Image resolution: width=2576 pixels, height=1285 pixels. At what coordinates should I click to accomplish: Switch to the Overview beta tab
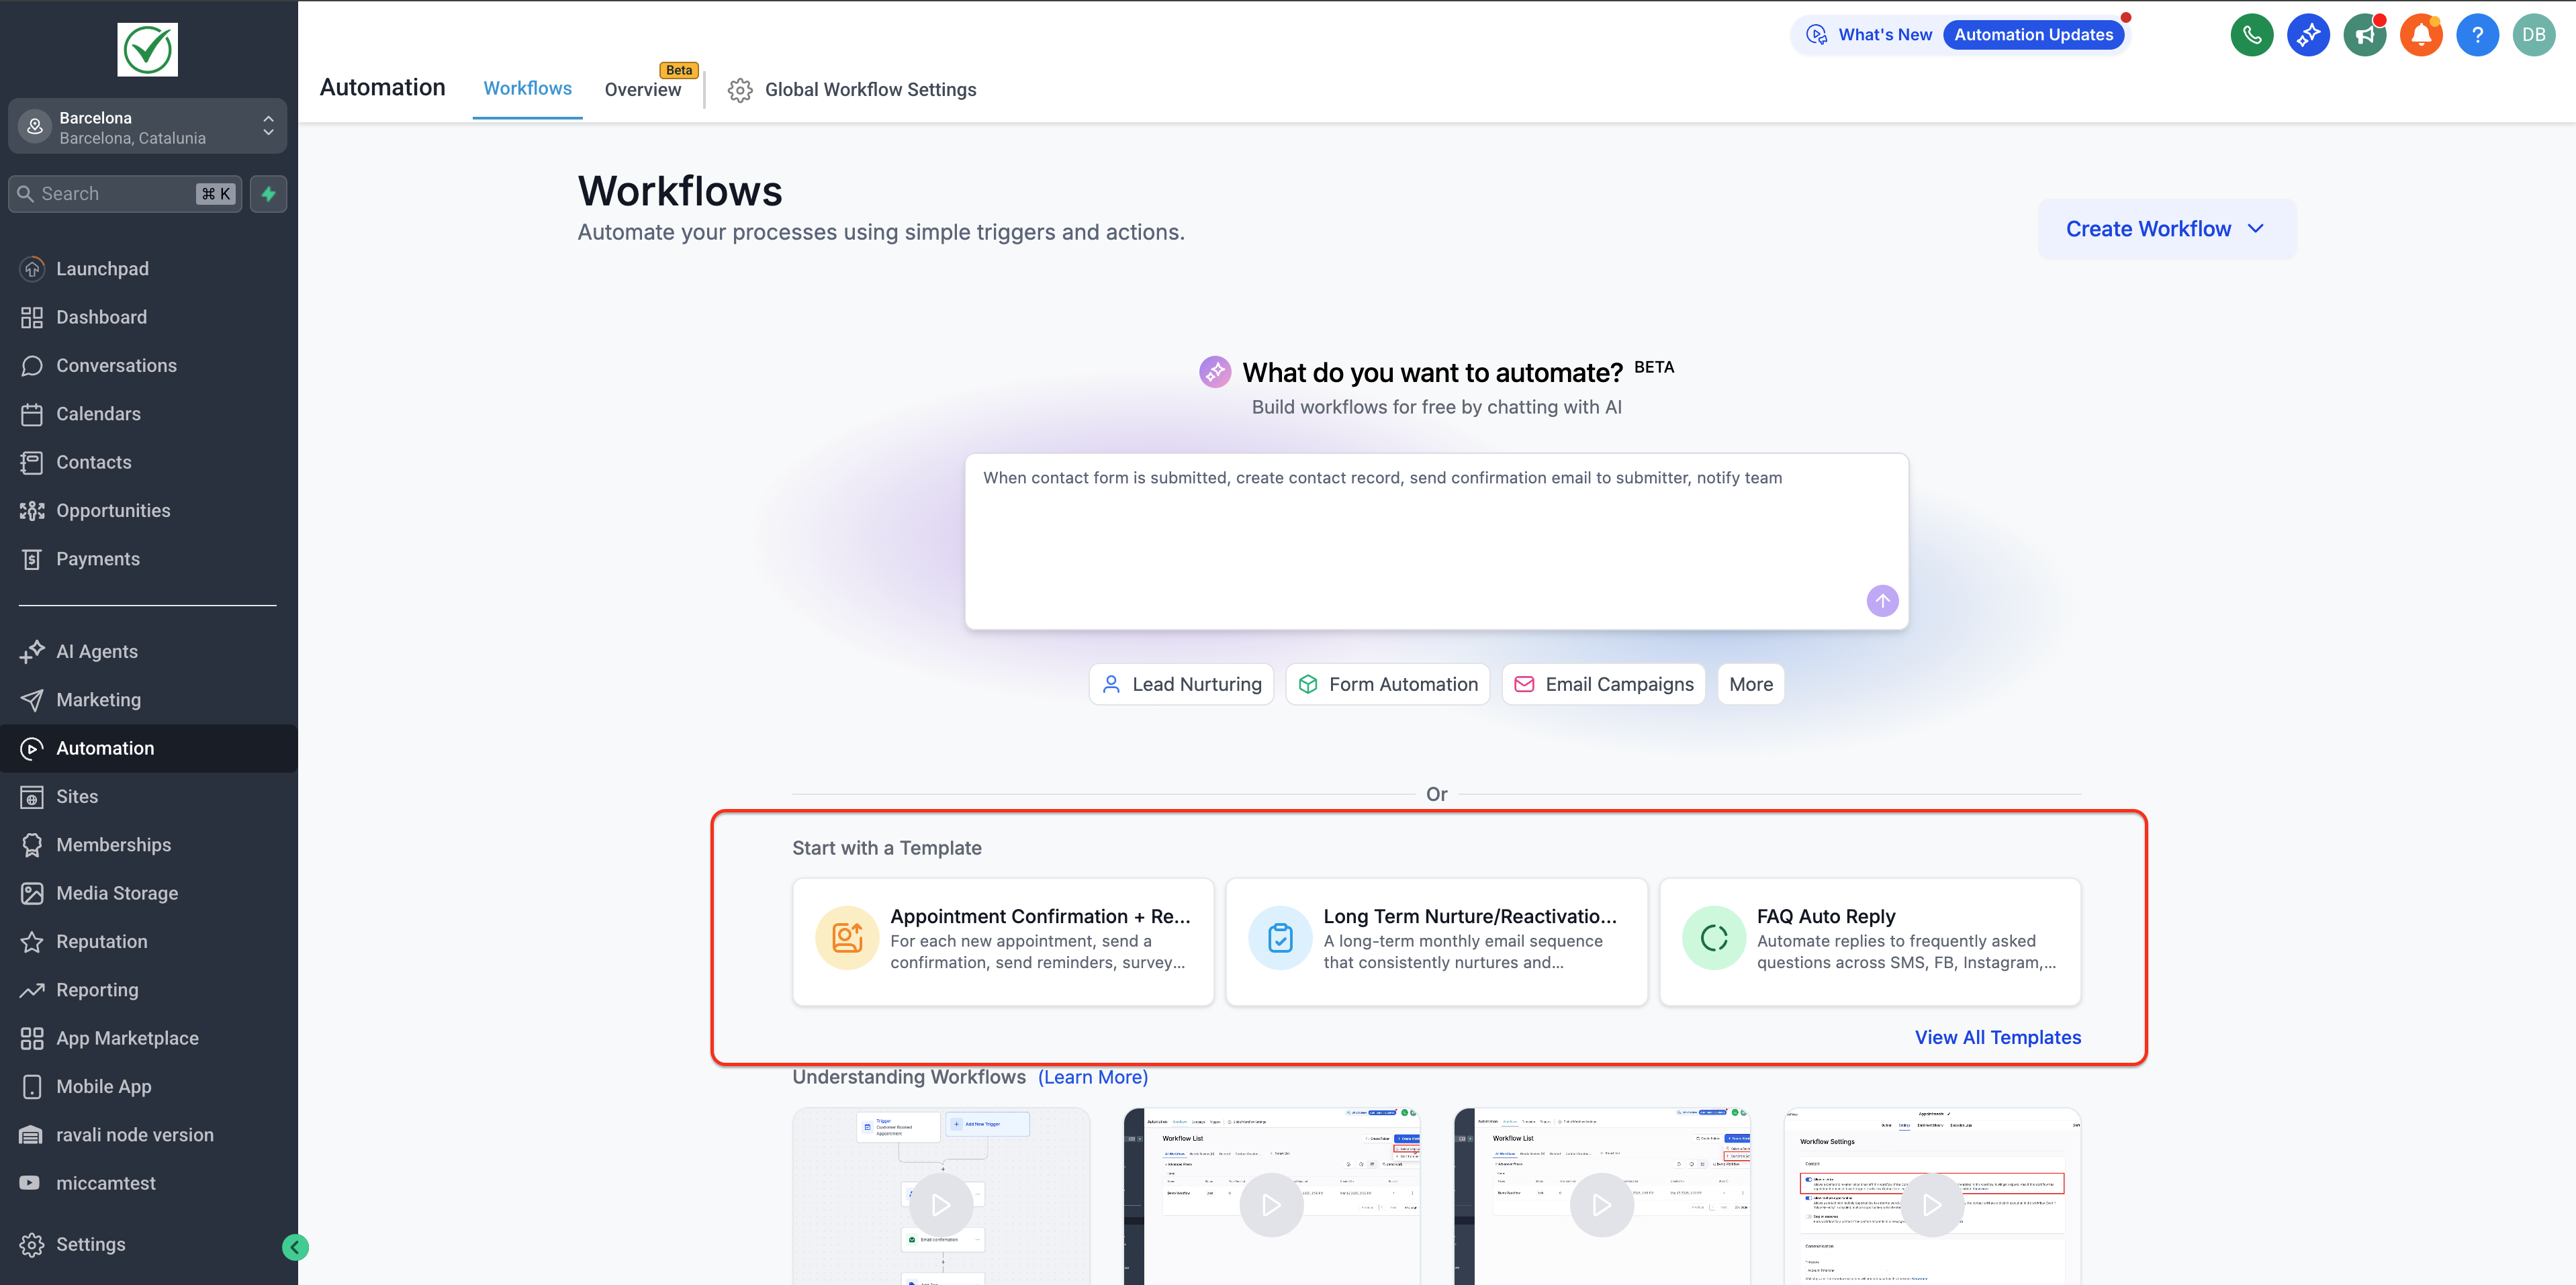(x=642, y=89)
